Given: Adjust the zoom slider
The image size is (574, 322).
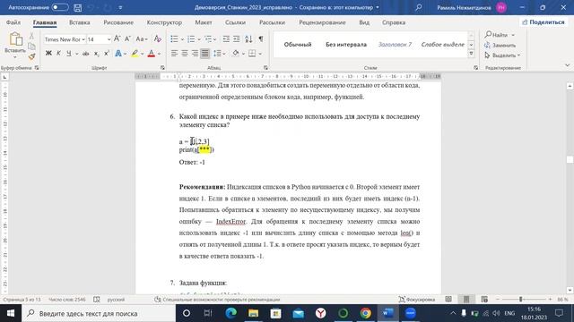Looking at the screenshot, I should [520, 300].
